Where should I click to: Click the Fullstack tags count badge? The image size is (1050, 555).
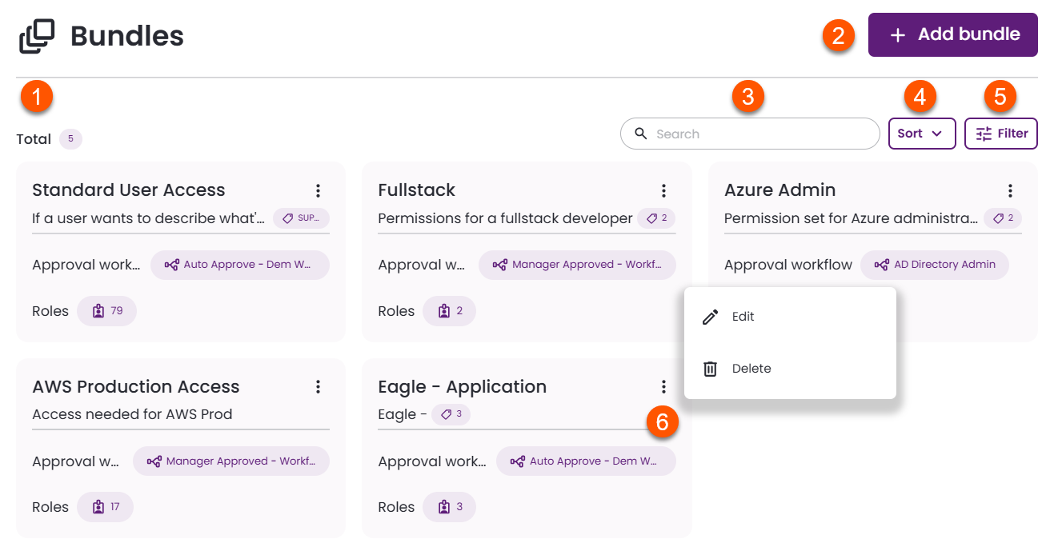tap(656, 218)
